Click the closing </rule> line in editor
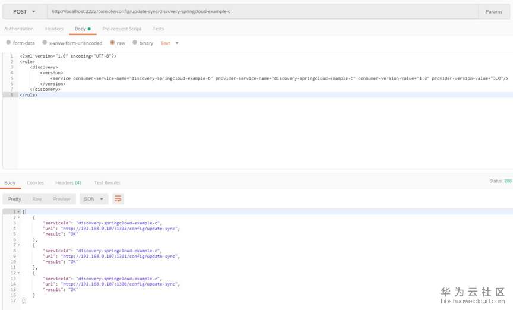 (x=28, y=95)
